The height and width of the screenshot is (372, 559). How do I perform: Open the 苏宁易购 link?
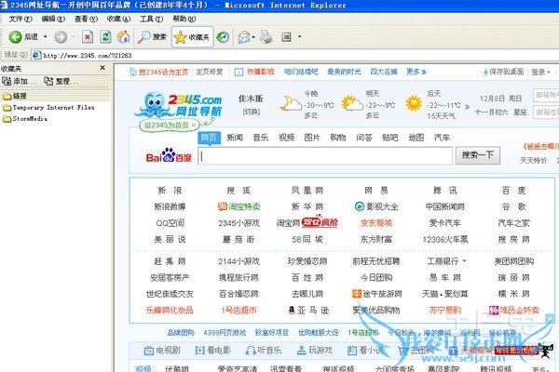click(445, 311)
